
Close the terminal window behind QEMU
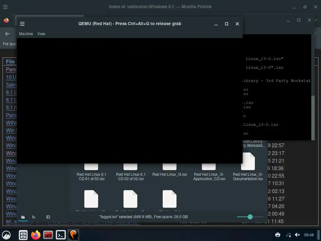click(309, 20)
